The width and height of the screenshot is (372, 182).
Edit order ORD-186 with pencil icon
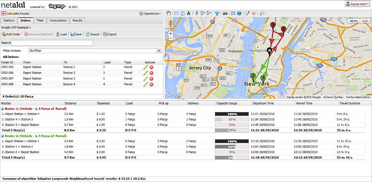[x=146, y=73]
